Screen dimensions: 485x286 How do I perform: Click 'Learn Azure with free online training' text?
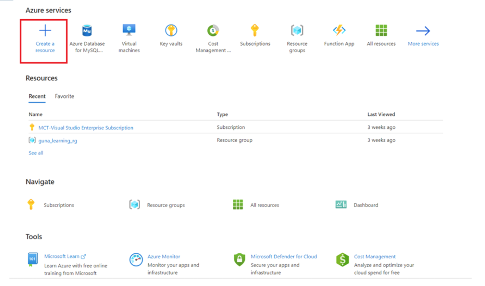[76, 269]
